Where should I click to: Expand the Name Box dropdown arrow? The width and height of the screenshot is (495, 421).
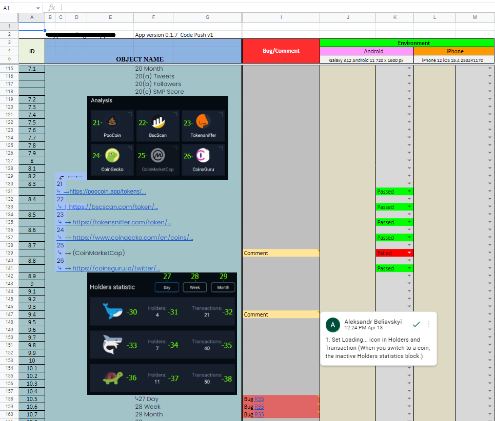click(x=38, y=8)
